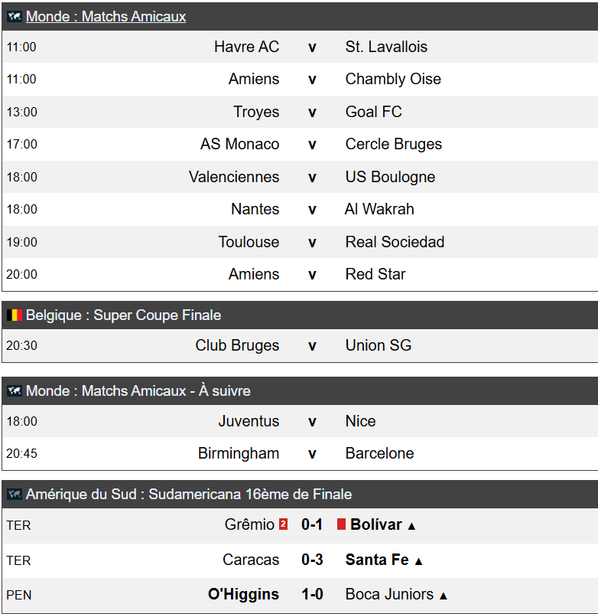This screenshot has width=598, height=614.
Task: Open the O'Higgins team name
Action: [x=243, y=594]
